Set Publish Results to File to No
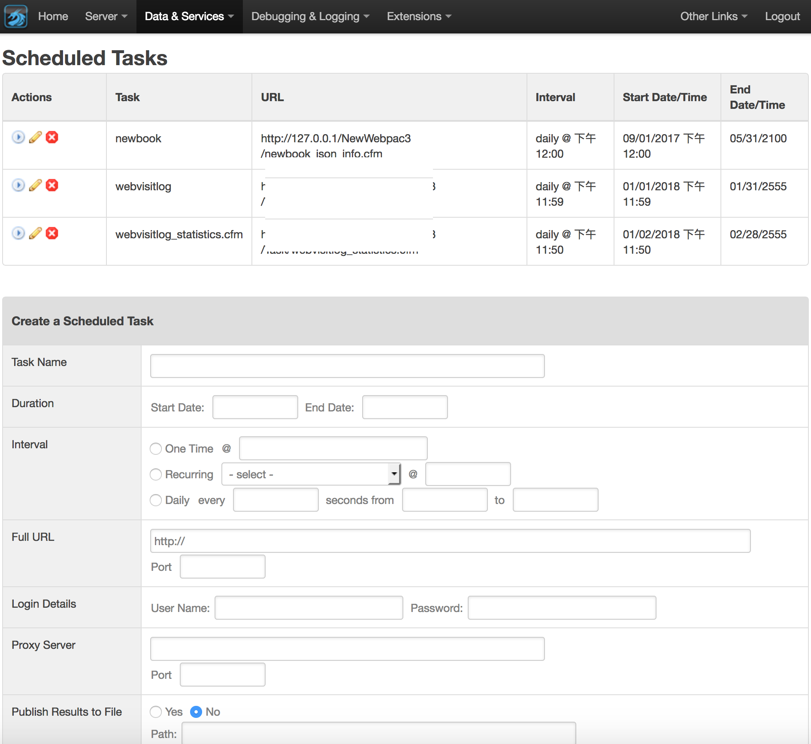The width and height of the screenshot is (811, 744). point(196,712)
